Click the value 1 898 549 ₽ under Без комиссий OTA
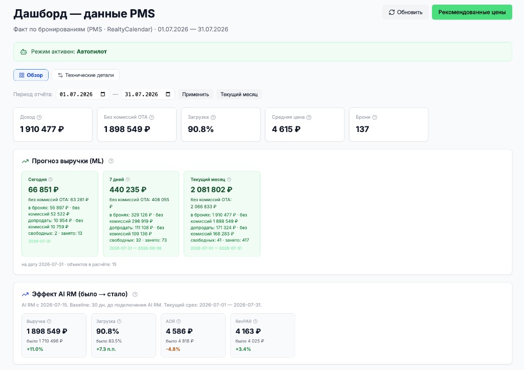Image resolution: width=524 pixels, height=370 pixels. point(127,129)
